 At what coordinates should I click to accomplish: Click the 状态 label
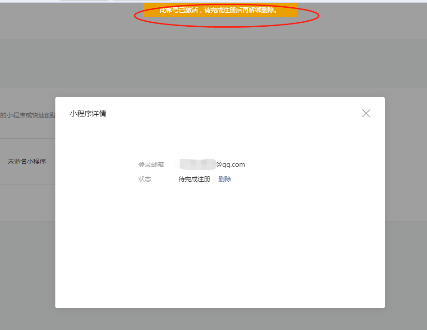(x=145, y=179)
